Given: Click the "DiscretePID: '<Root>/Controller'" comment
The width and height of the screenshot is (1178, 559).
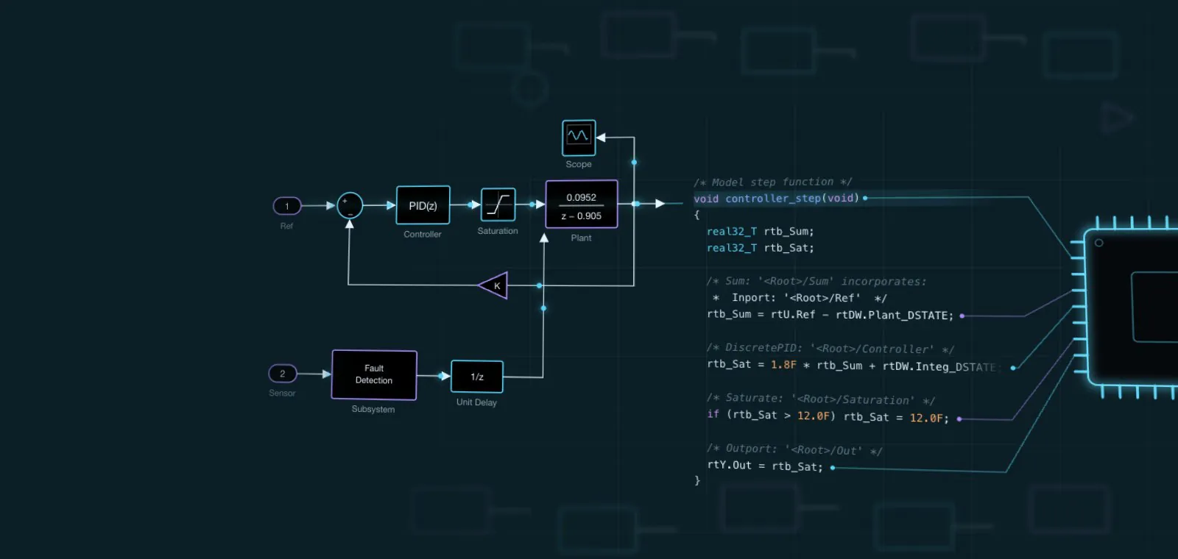Looking at the screenshot, I should click(x=830, y=349).
